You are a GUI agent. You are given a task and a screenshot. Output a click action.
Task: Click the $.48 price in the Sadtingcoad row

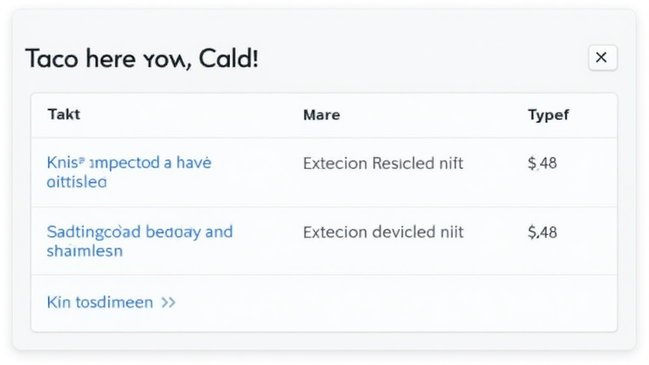pos(542,232)
